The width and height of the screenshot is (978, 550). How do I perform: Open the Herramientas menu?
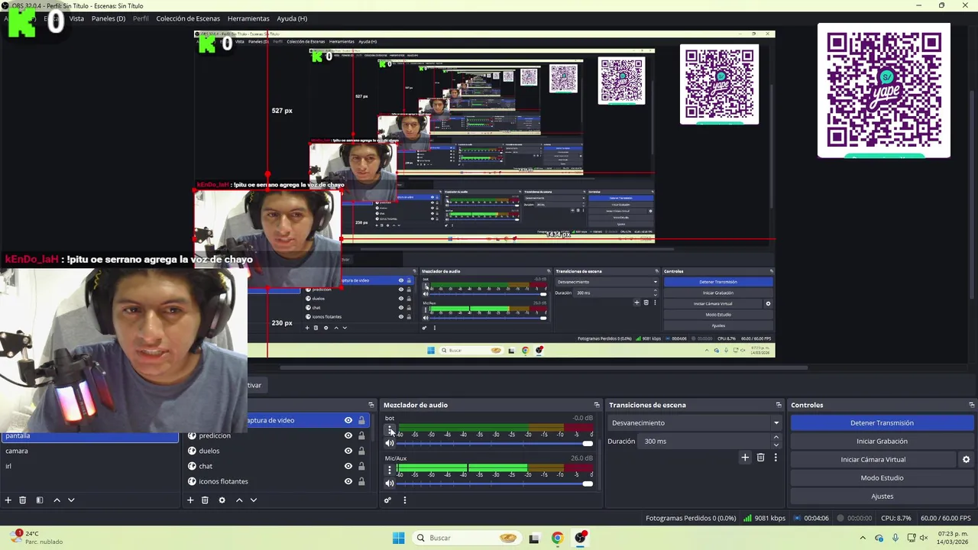[248, 18]
